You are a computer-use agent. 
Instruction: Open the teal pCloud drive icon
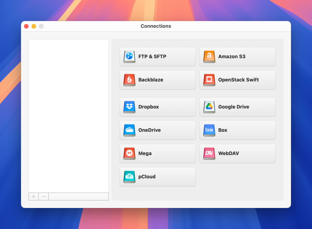pos(129,177)
